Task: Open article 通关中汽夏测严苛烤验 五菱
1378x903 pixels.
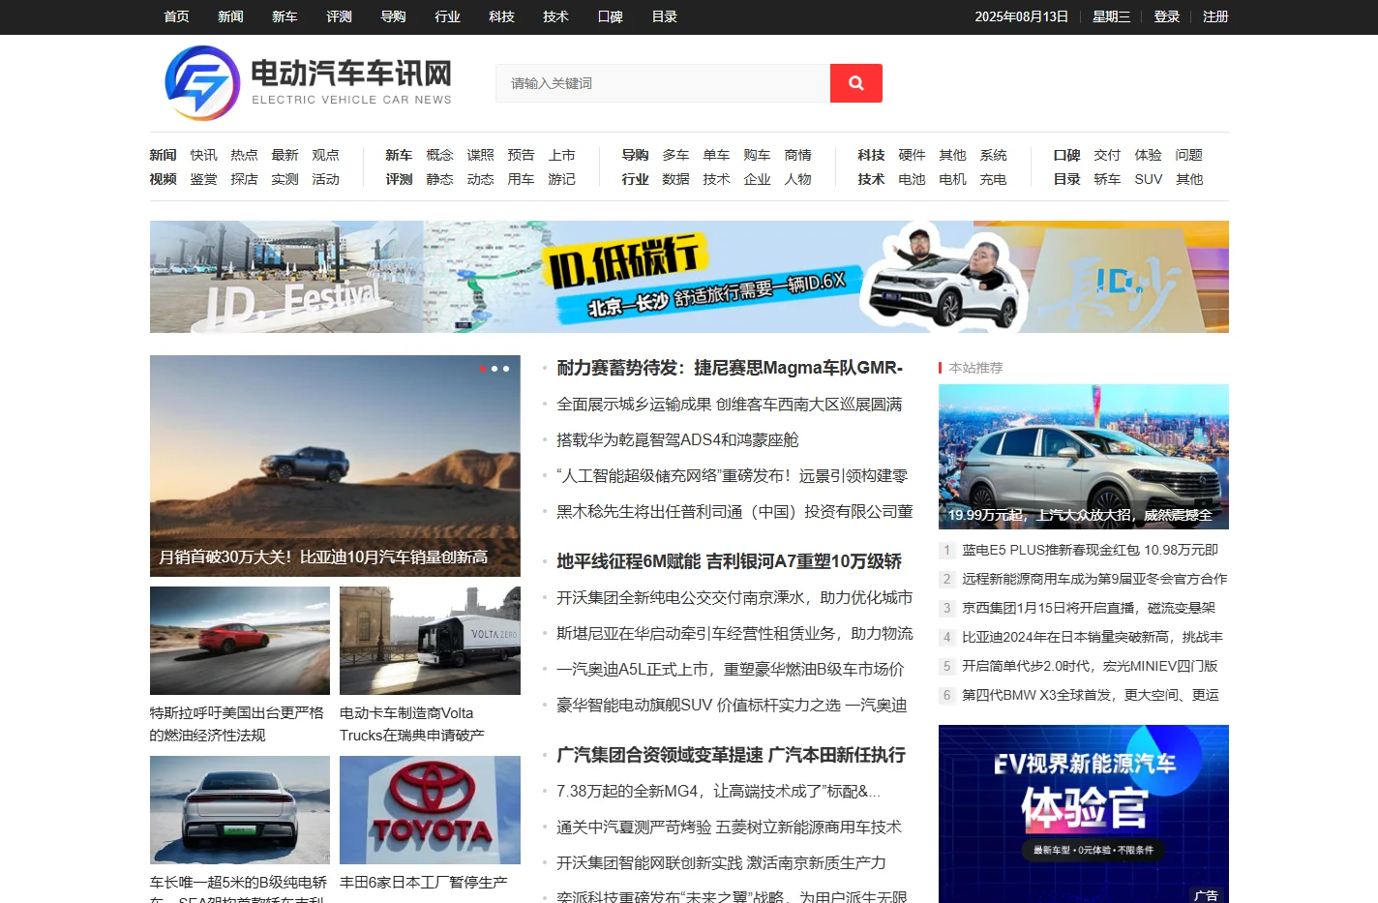Action: click(x=729, y=827)
